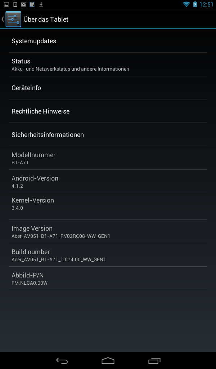
Task: Open recent apps navigation button
Action: 154,360
